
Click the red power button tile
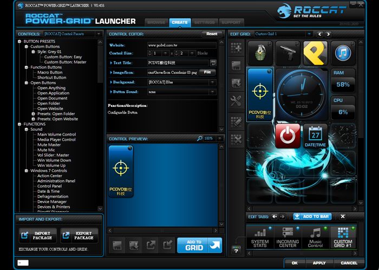[288, 136]
